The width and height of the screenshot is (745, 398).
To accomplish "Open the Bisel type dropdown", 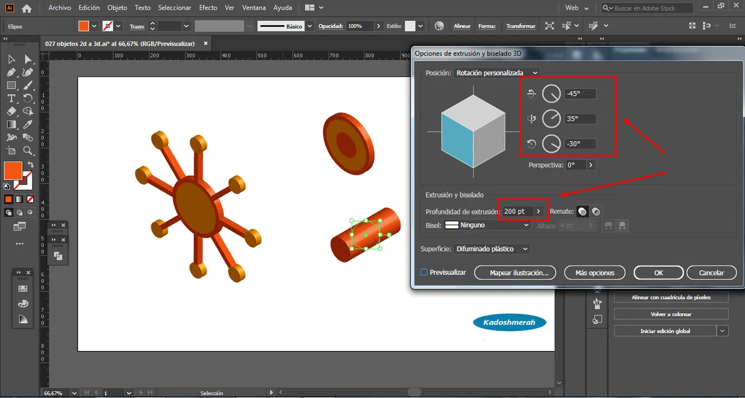I will click(487, 225).
